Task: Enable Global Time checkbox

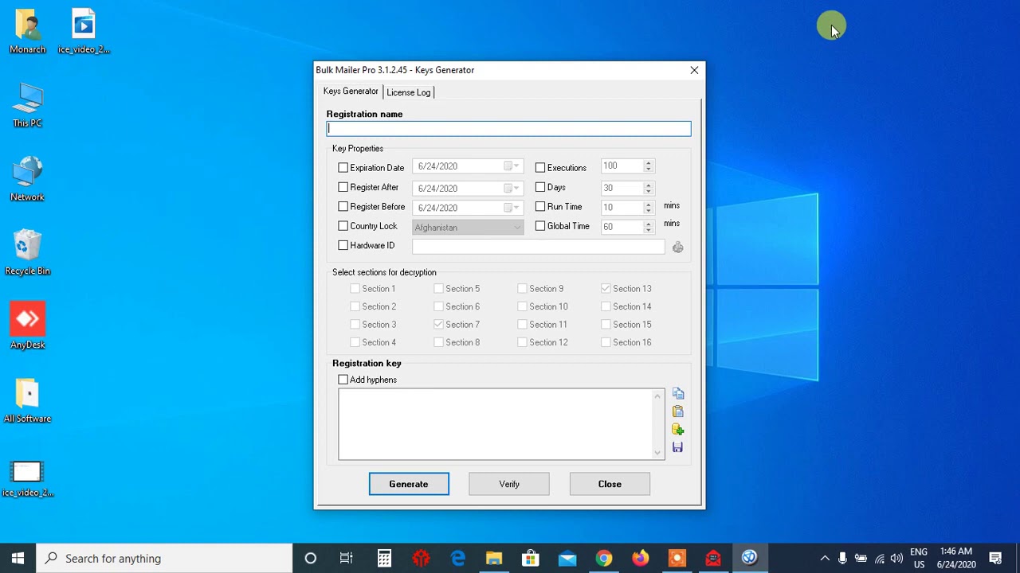Action: pyautogui.click(x=540, y=226)
